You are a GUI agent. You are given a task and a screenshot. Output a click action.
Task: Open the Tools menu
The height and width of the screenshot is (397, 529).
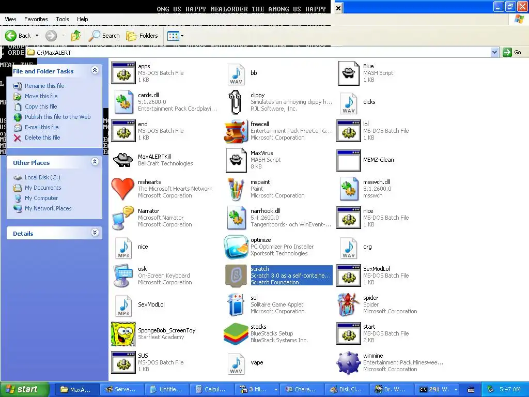point(63,19)
